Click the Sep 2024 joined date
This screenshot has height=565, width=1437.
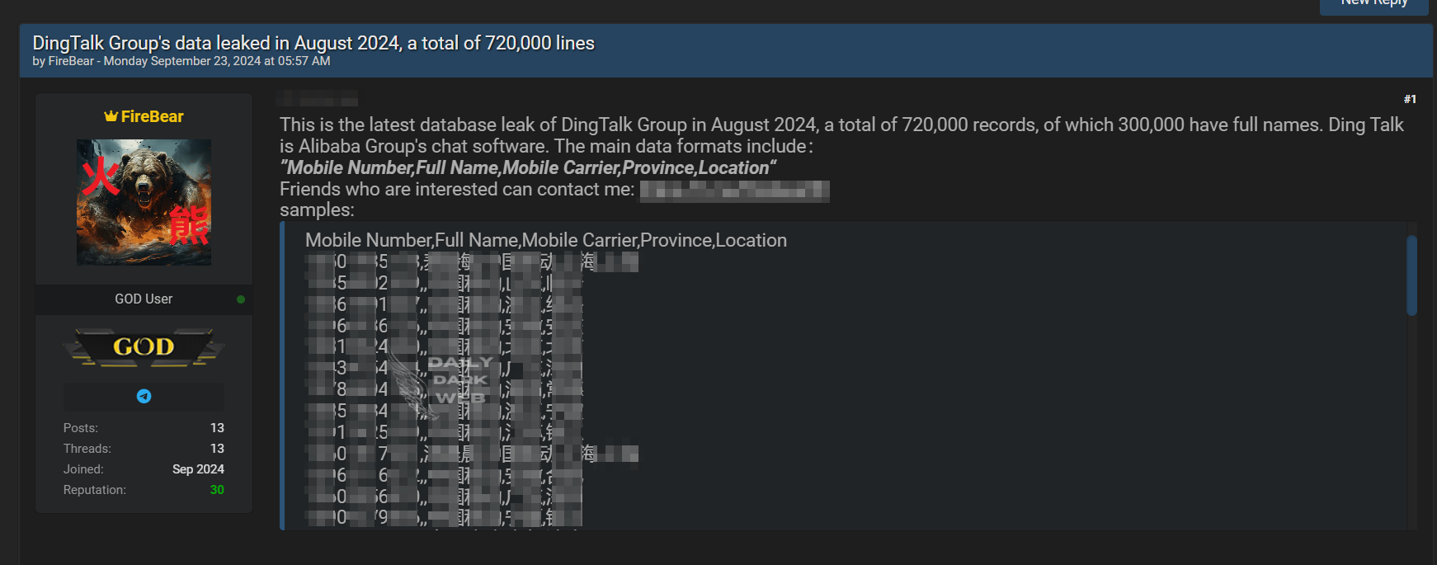coord(198,469)
